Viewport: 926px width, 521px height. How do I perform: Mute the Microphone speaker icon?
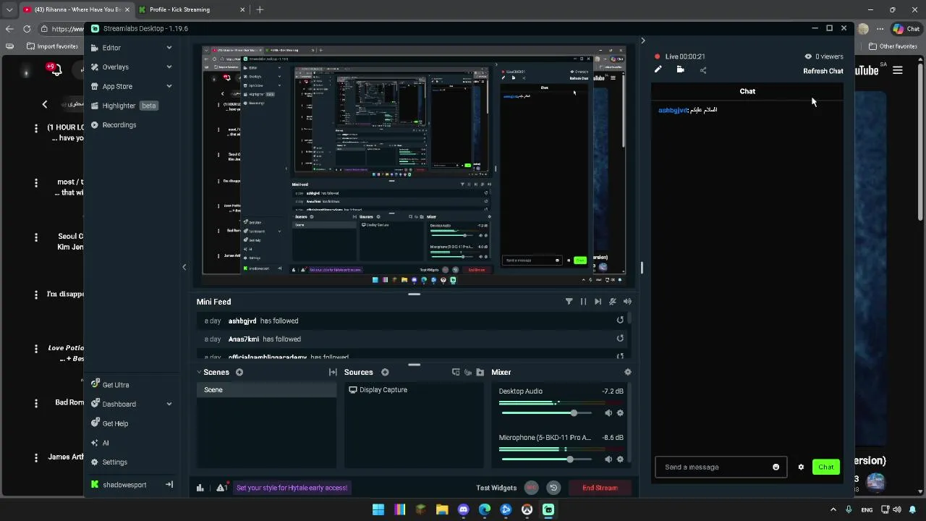coord(608,459)
